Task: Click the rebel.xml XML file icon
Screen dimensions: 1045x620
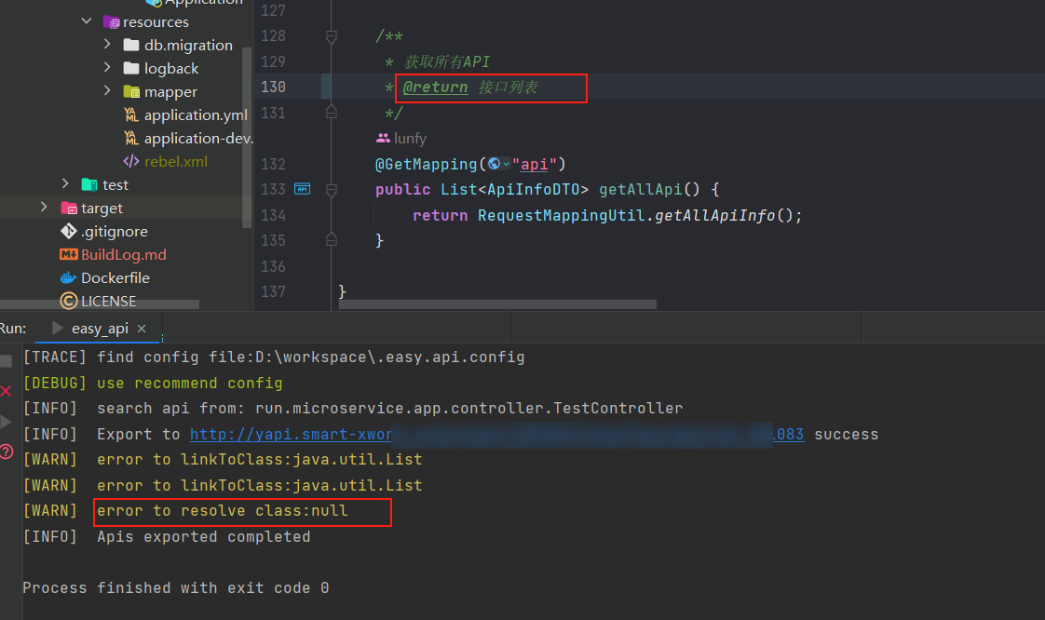Action: 131,162
